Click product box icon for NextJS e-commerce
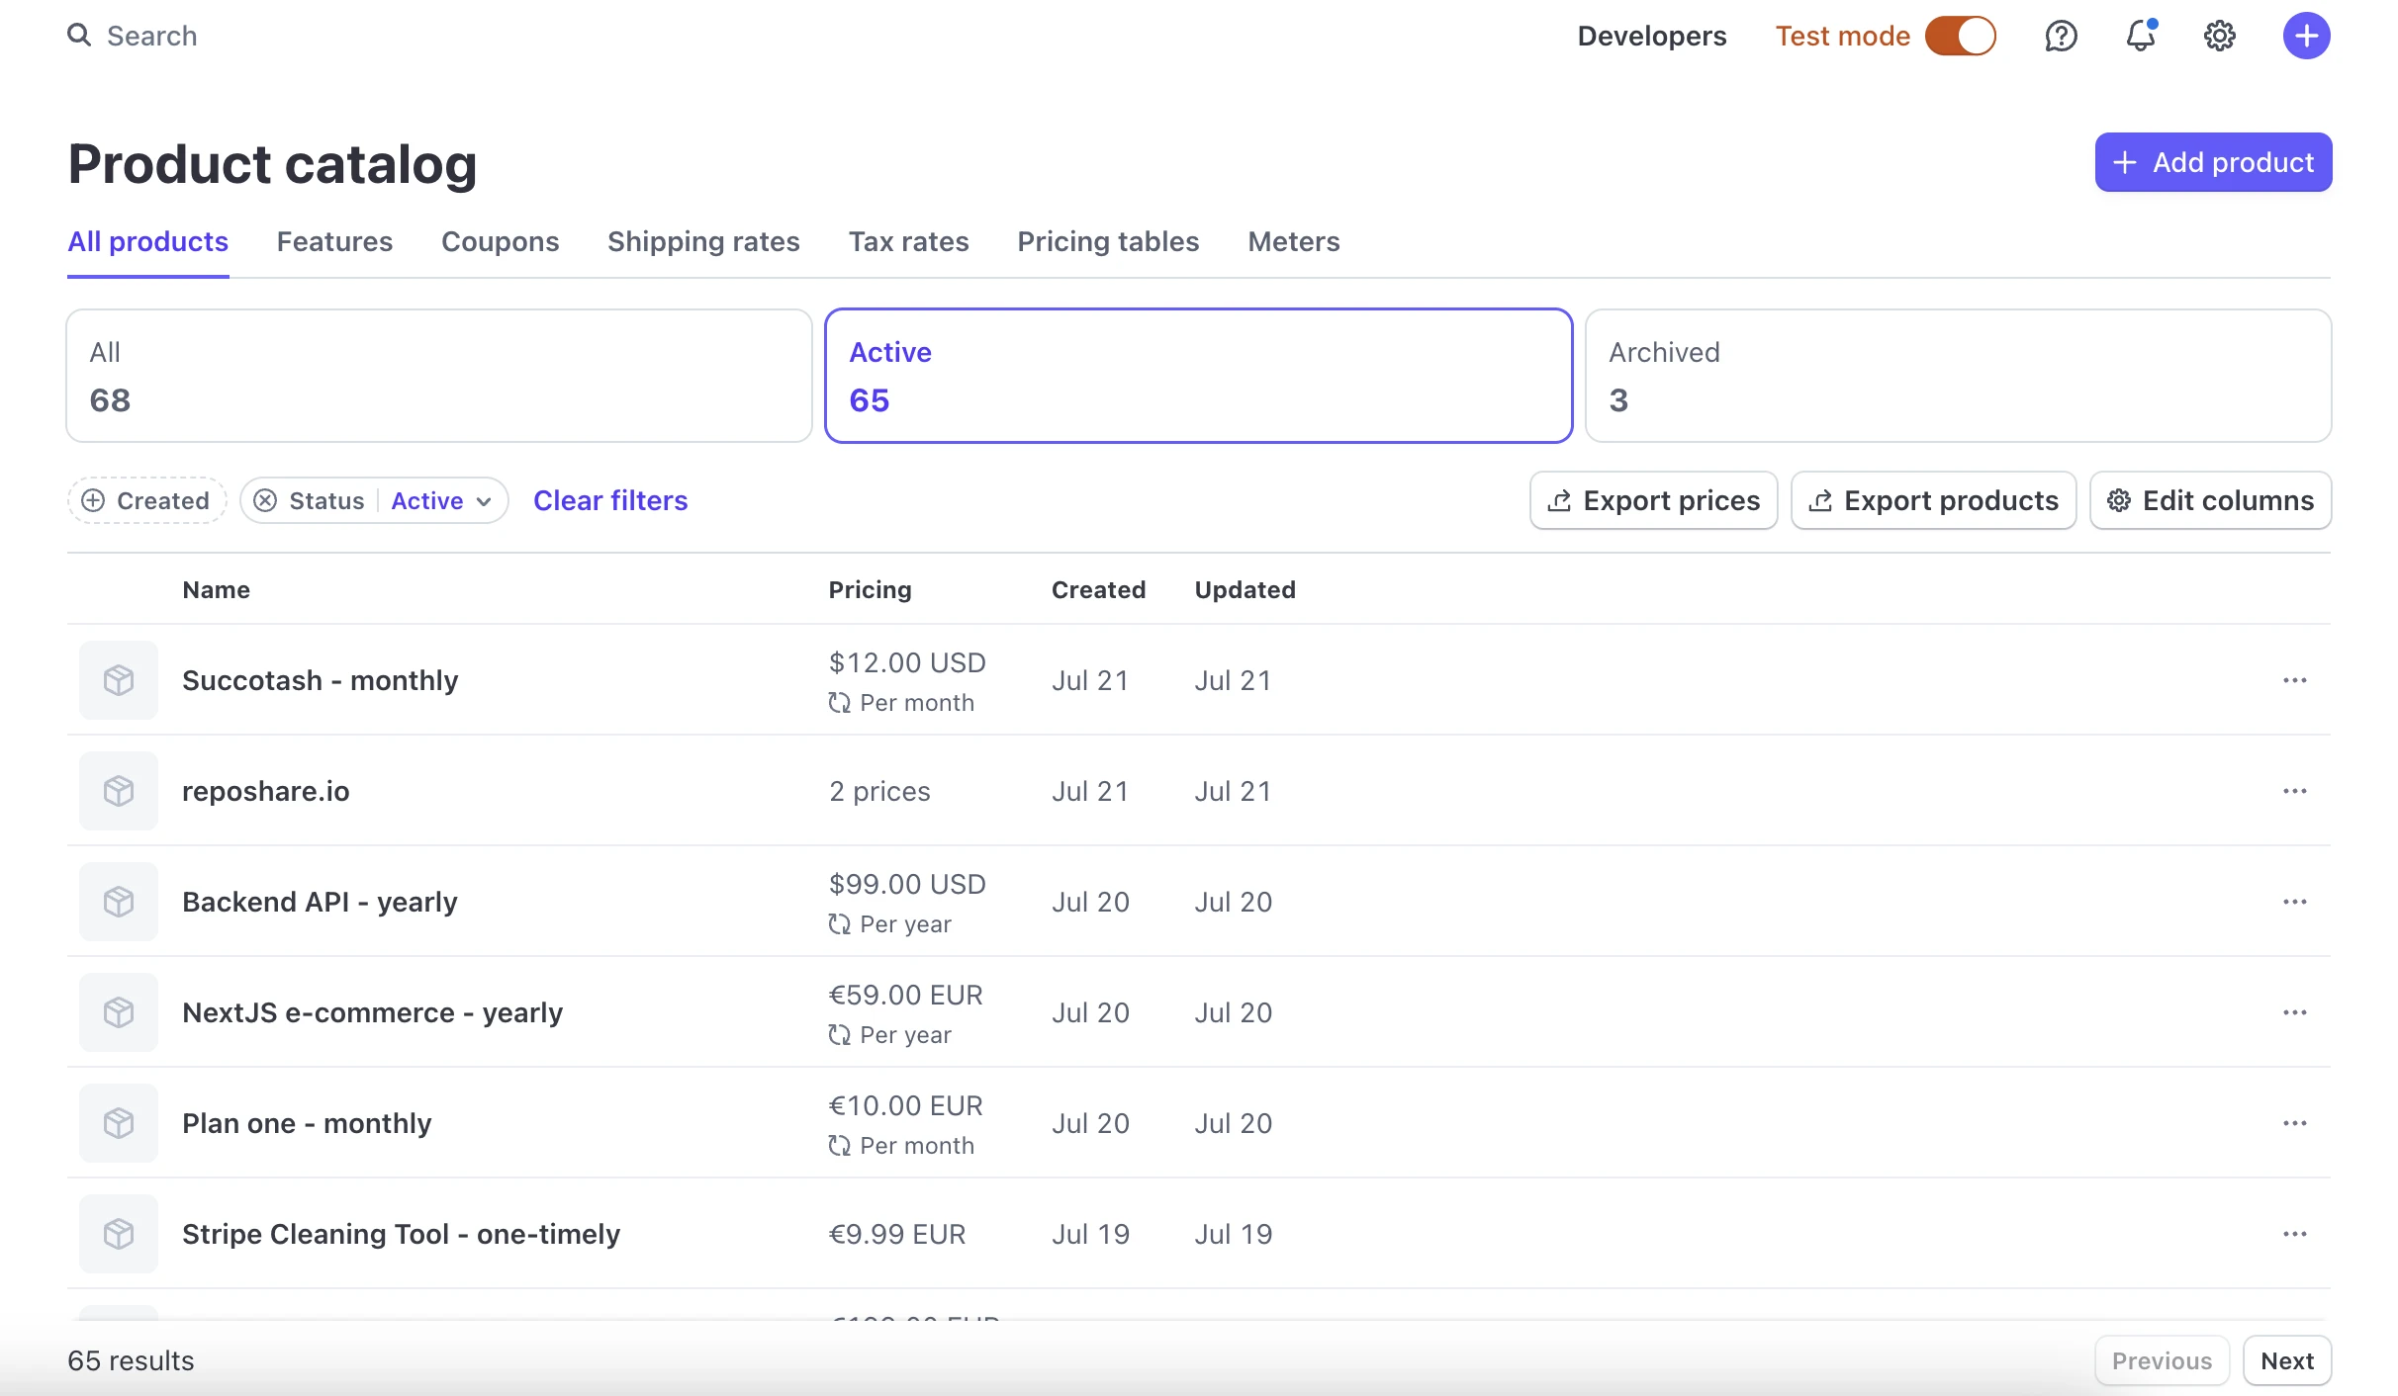The image size is (2398, 1396). pos(119,1012)
